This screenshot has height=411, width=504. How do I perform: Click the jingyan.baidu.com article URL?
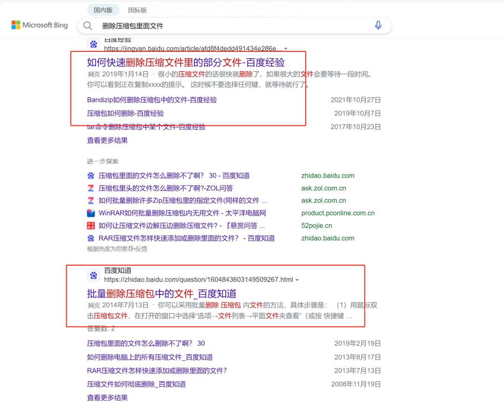click(193, 48)
